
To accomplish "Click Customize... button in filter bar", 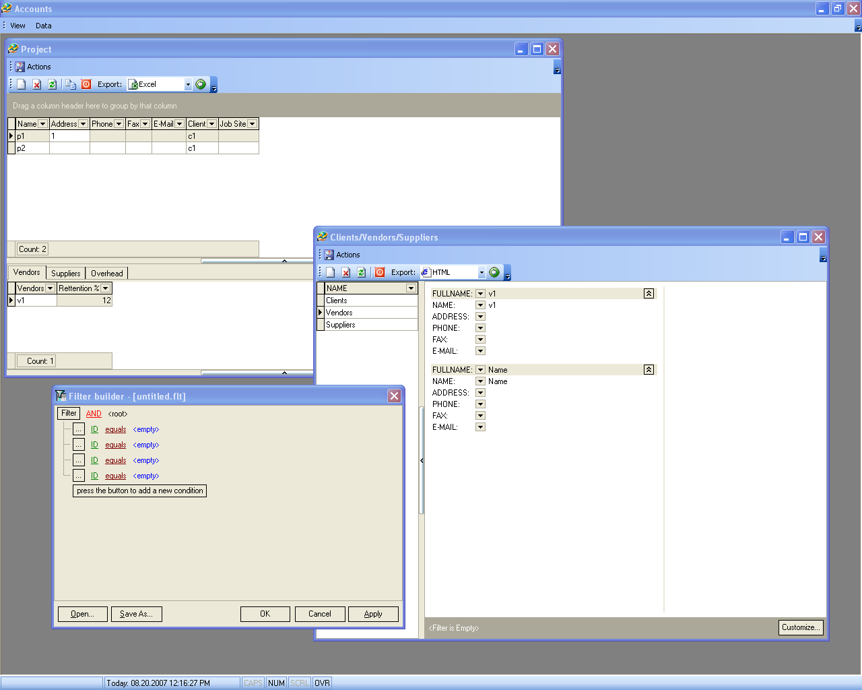I will click(x=801, y=627).
